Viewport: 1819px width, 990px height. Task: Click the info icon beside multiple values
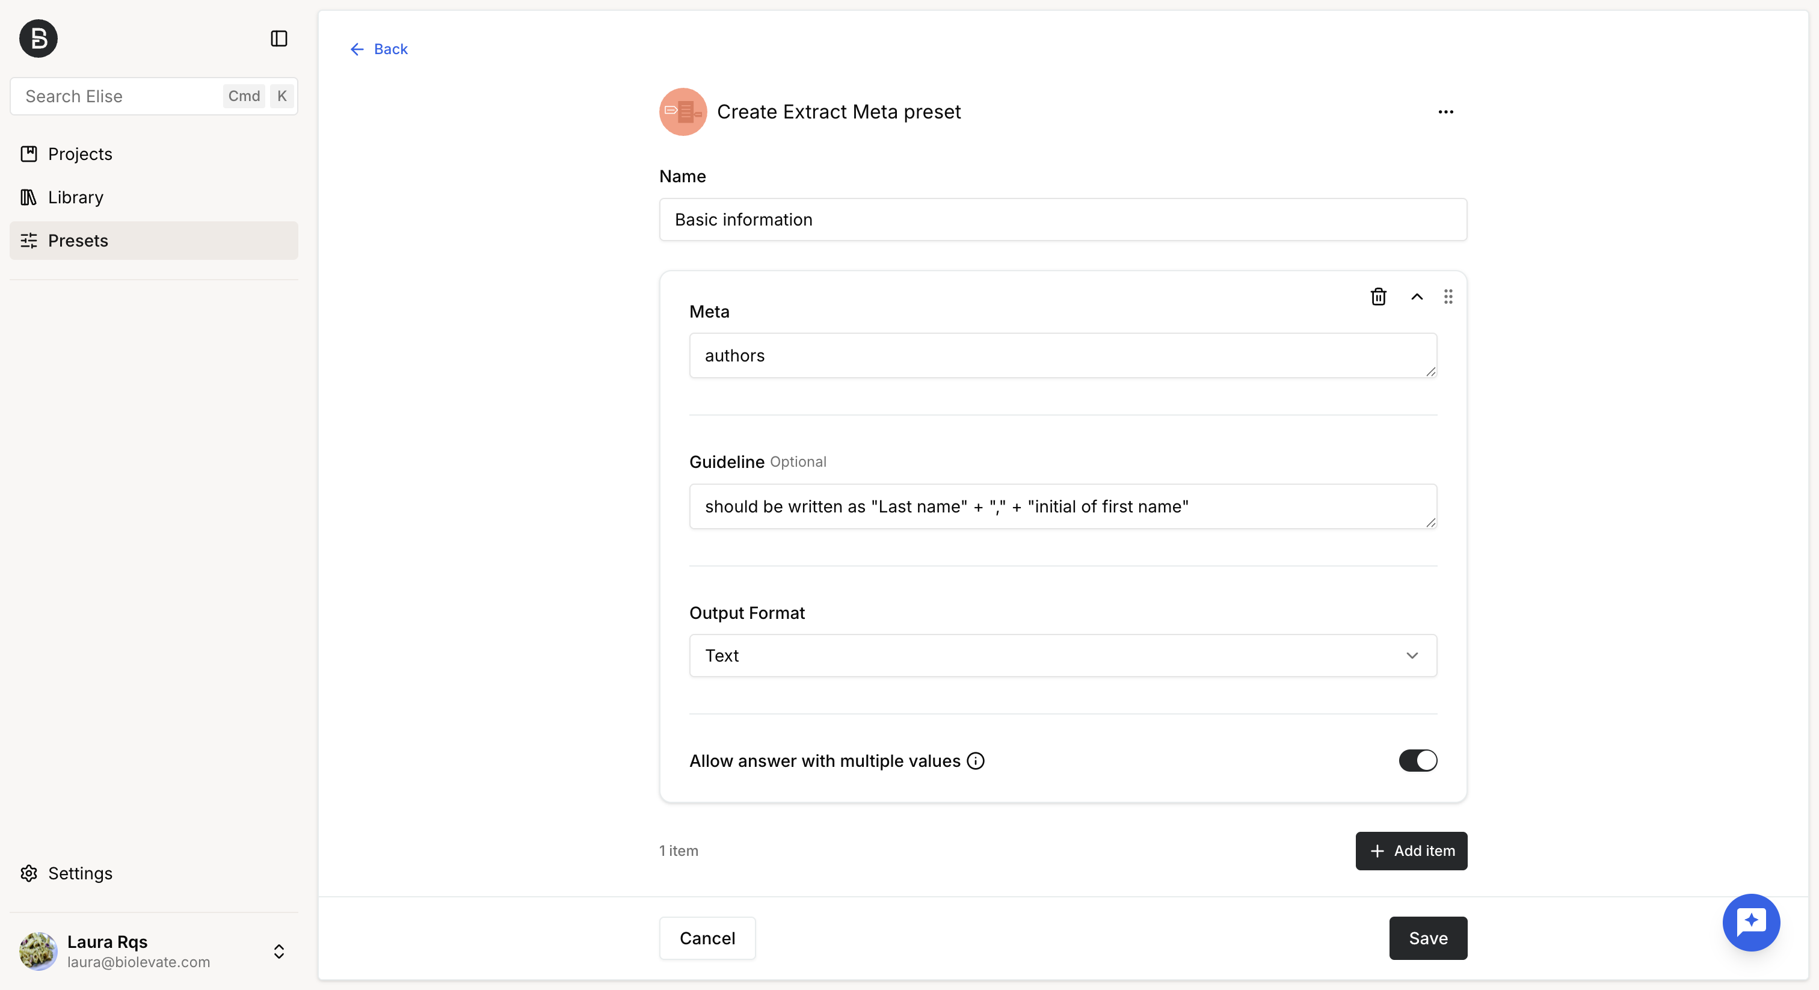(976, 760)
